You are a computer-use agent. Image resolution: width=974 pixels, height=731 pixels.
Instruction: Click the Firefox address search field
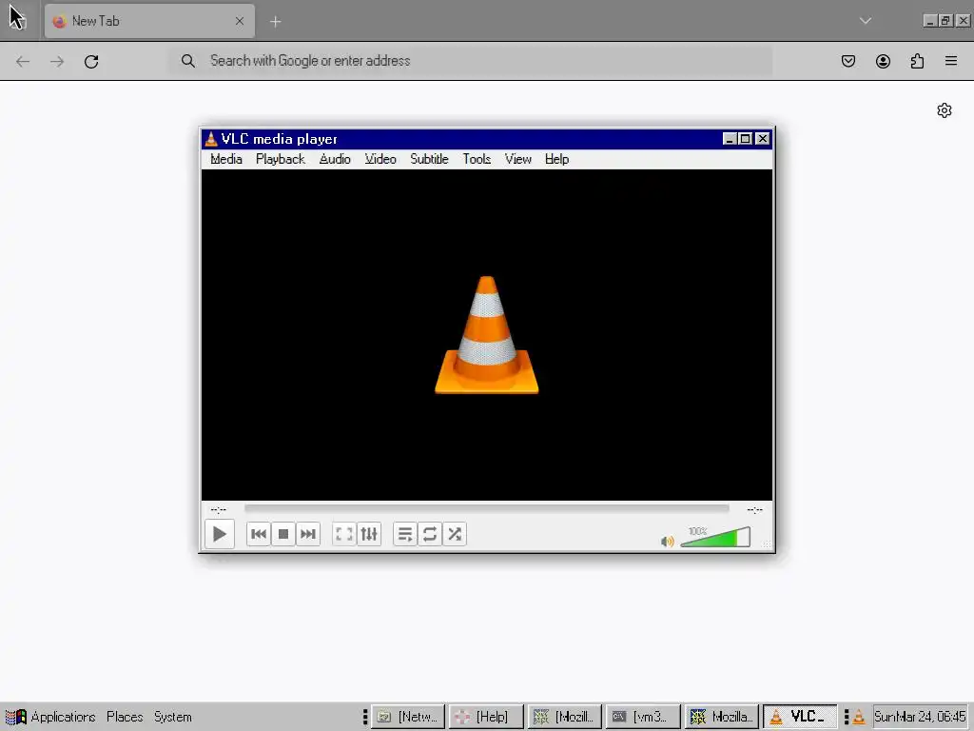[472, 61]
